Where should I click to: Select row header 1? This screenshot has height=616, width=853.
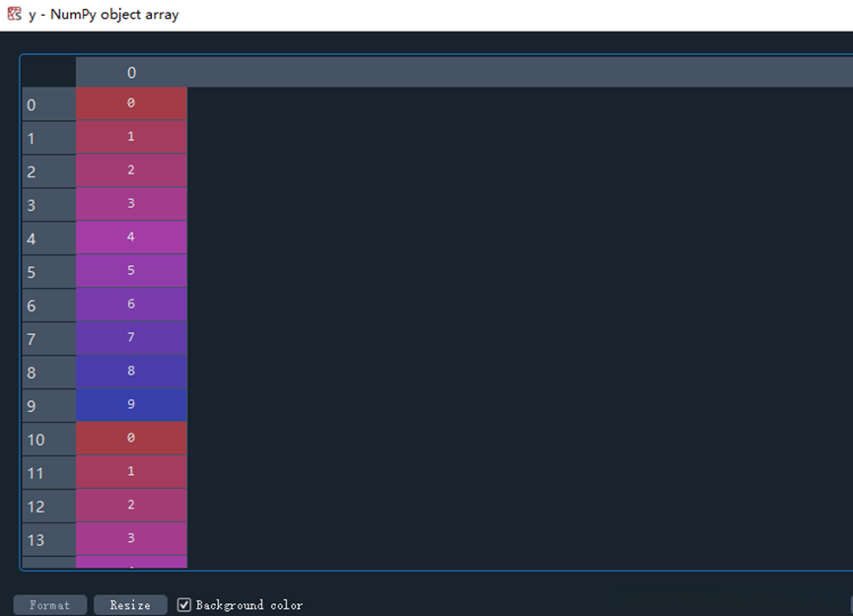click(49, 138)
